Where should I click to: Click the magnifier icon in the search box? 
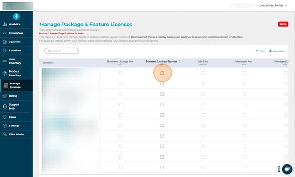point(49,51)
